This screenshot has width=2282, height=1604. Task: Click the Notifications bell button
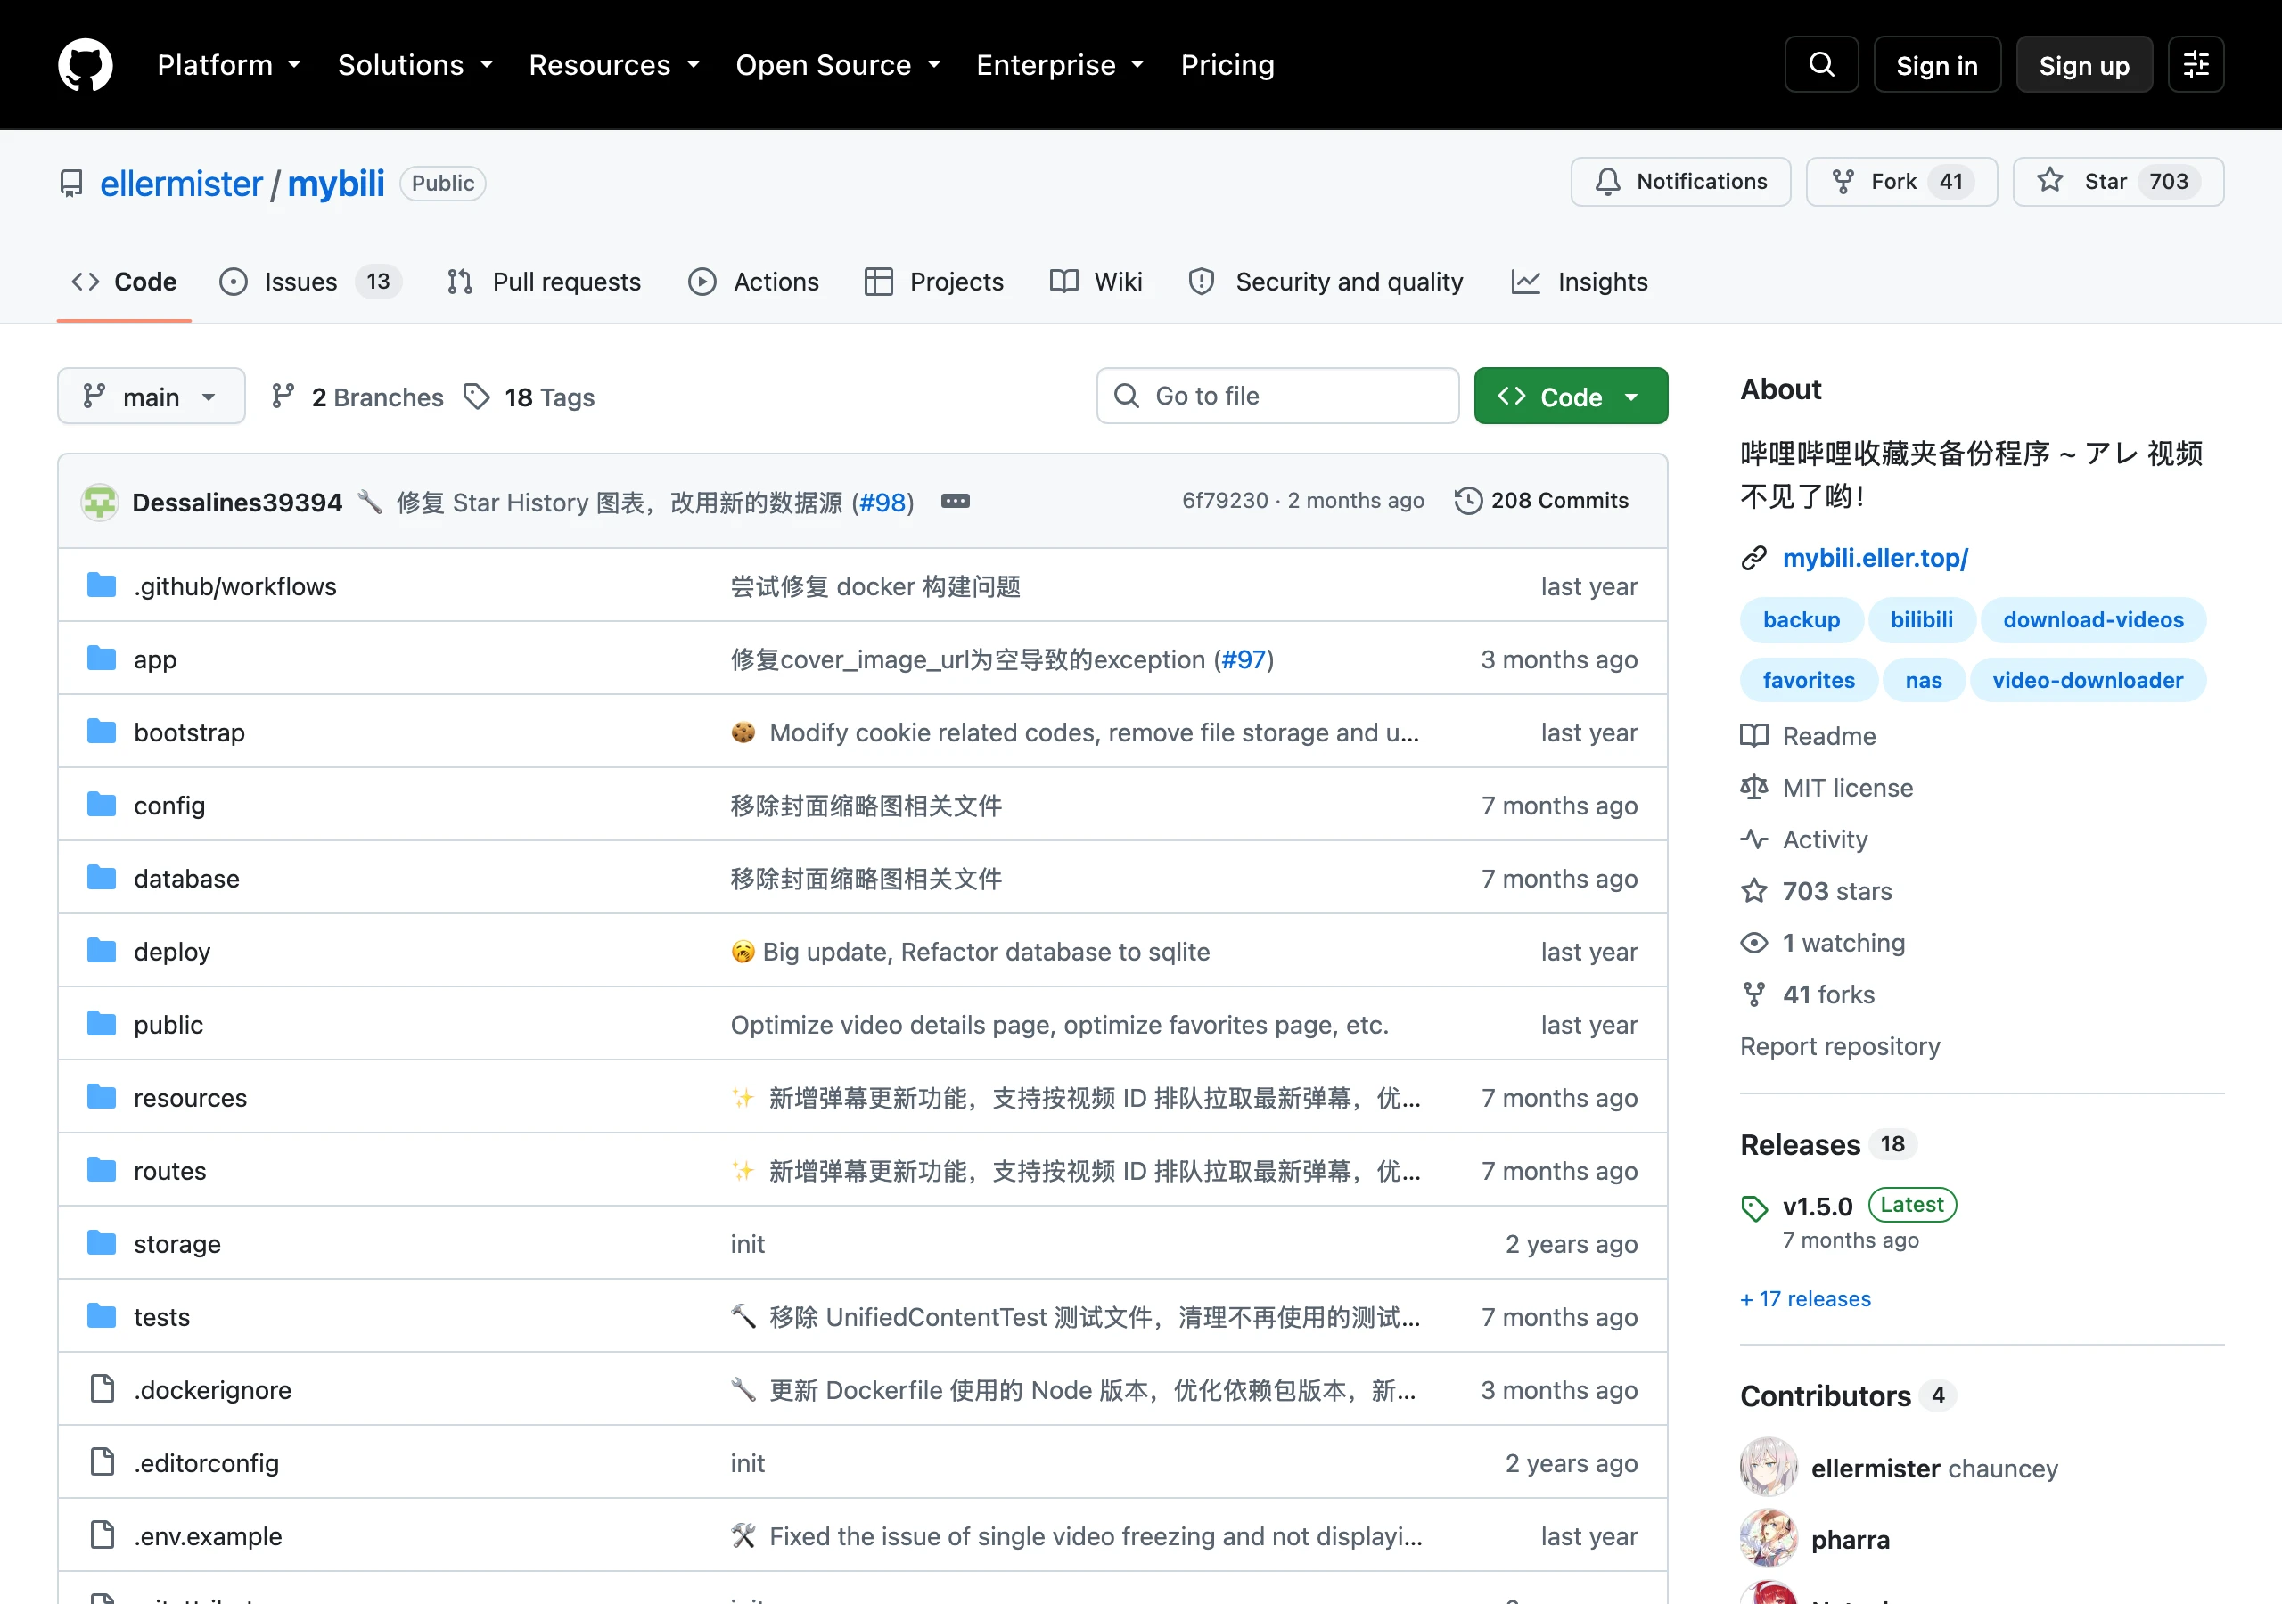coord(1680,182)
